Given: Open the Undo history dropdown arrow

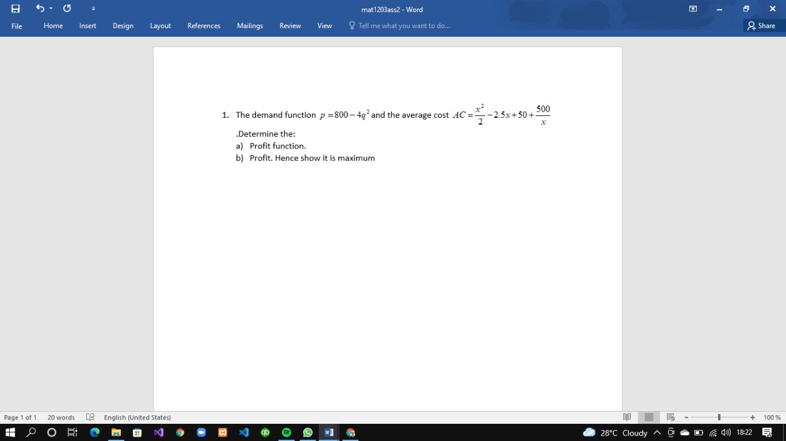Looking at the screenshot, I should (50, 9).
